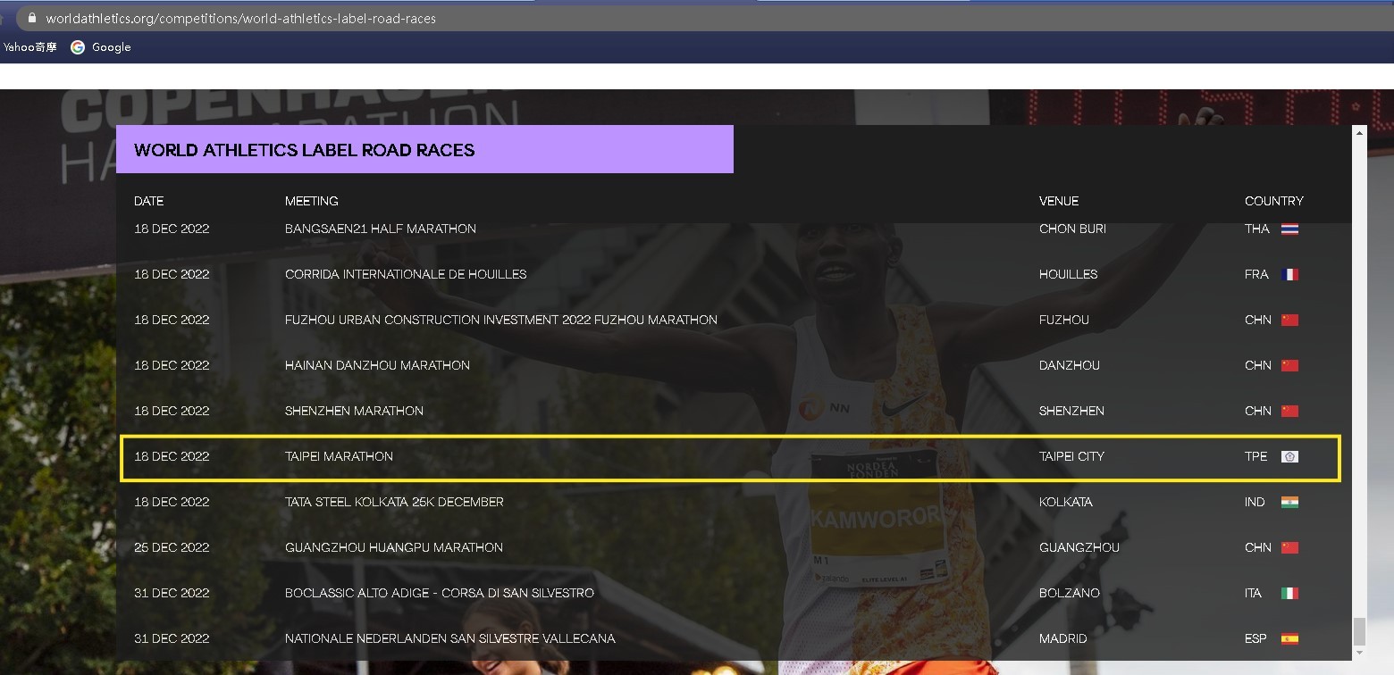
Task: Click country code THA
Action: (1257, 229)
